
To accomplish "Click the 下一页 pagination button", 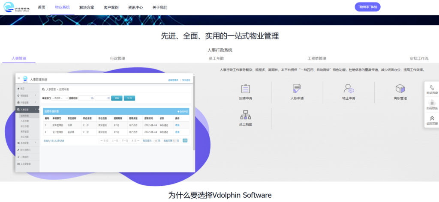I will [125, 141].
